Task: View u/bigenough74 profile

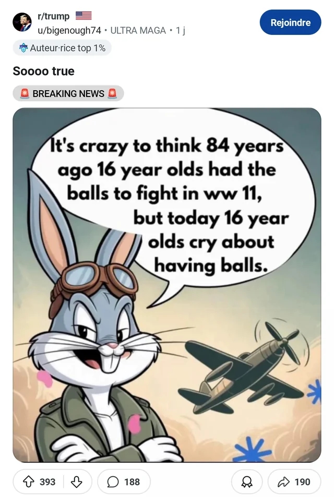Action: (x=69, y=30)
